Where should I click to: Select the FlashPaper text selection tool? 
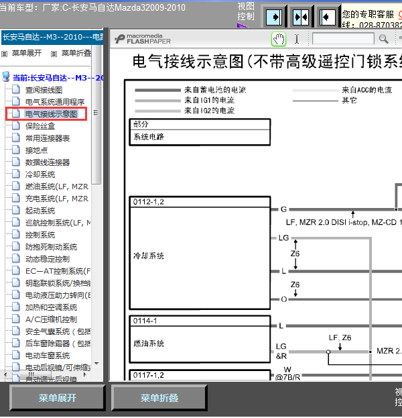click(297, 39)
